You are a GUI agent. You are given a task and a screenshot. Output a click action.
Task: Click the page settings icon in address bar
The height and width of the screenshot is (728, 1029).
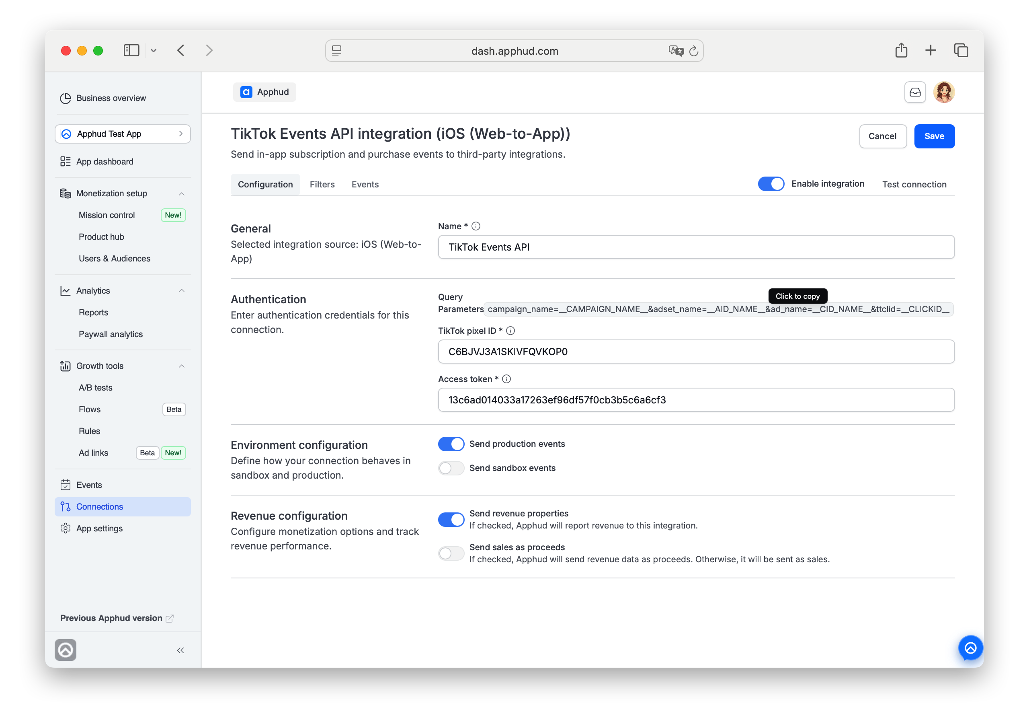tap(336, 51)
